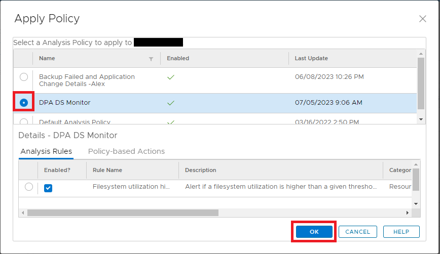Click rules table scroll right arrow
This screenshot has height=254, width=440.
pos(408,213)
